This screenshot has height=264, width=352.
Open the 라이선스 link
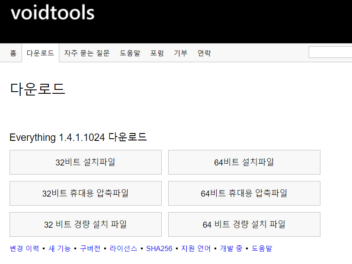[x=124, y=248]
